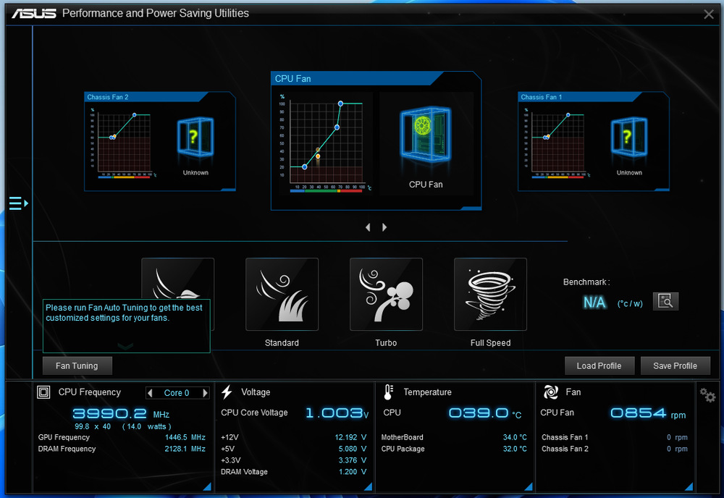Select lowest curve point on CPU Fan graph
The height and width of the screenshot is (498, 724).
click(304, 166)
